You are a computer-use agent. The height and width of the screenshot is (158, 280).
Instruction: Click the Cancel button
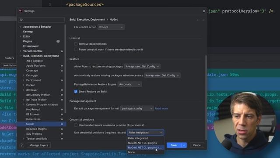pos(197,145)
